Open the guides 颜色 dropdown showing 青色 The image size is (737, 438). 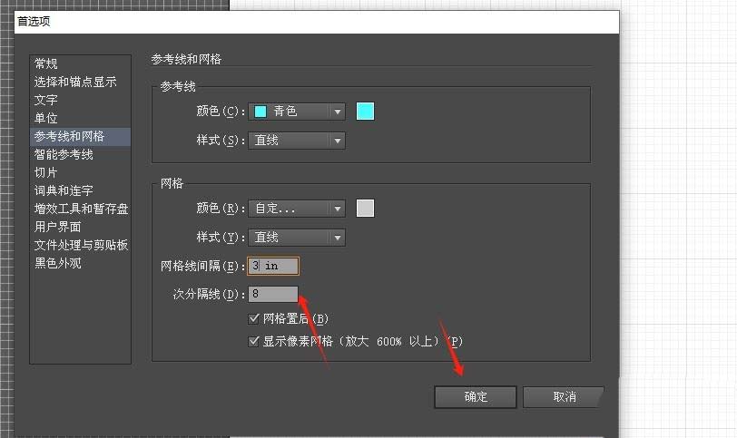pos(297,112)
